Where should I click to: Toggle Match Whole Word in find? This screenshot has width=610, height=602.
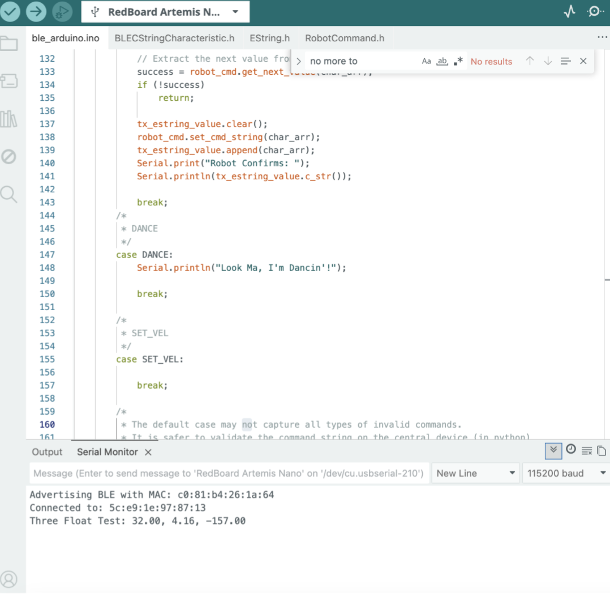click(x=442, y=61)
